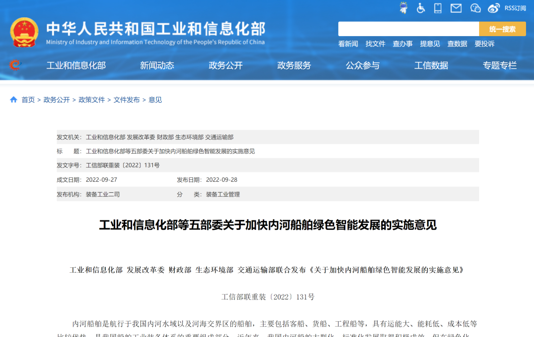
Task: Click the 提意见 quick link
Action: coord(430,44)
